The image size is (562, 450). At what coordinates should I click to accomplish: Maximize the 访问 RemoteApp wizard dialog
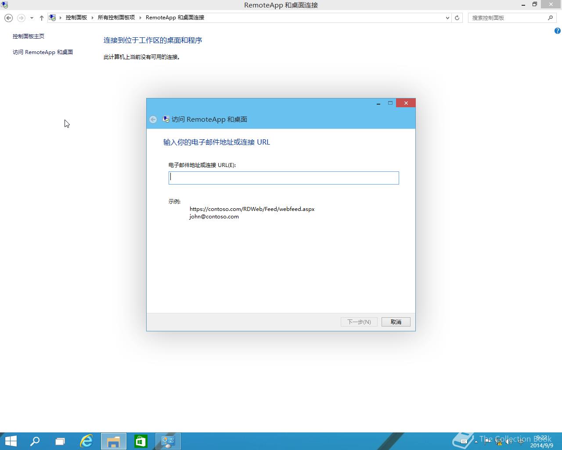pos(390,103)
